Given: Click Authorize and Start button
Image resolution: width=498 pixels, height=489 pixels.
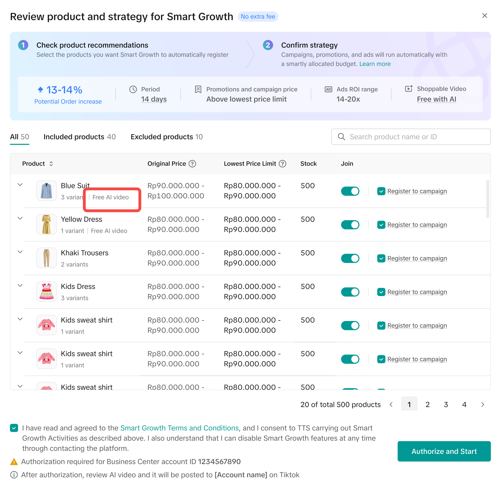Looking at the screenshot, I should (x=444, y=451).
